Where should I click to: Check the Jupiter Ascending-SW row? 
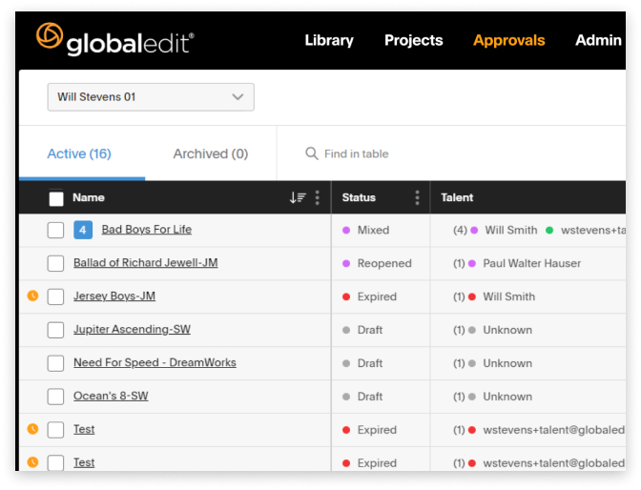pos(55,330)
